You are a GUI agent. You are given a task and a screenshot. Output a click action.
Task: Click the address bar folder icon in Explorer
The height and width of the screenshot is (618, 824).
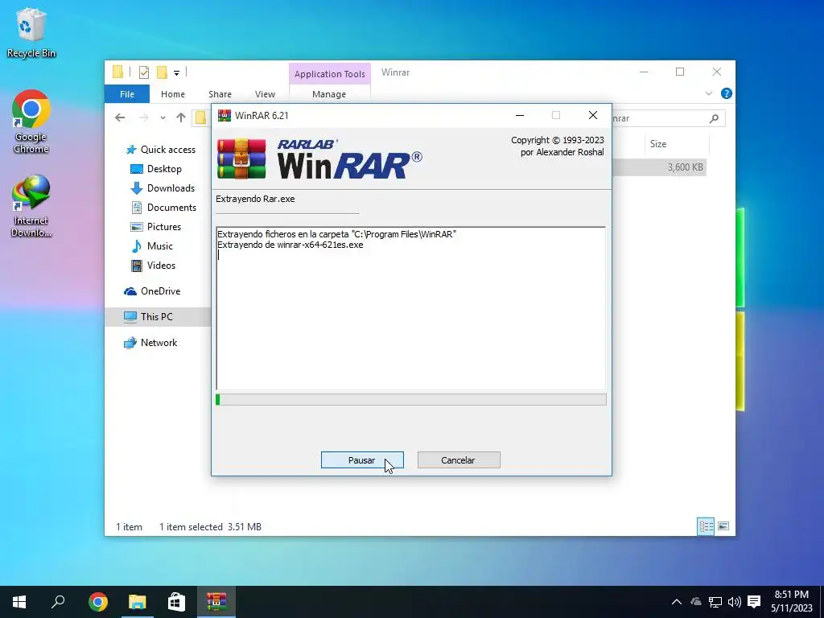pyautogui.click(x=200, y=117)
